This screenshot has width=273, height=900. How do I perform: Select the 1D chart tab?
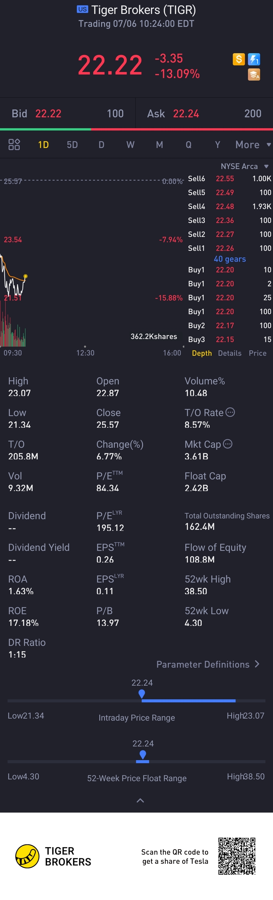tap(43, 145)
